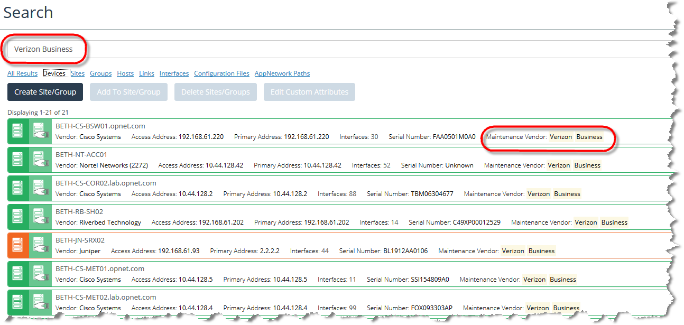Click the Add To Site/Group button

point(128,92)
